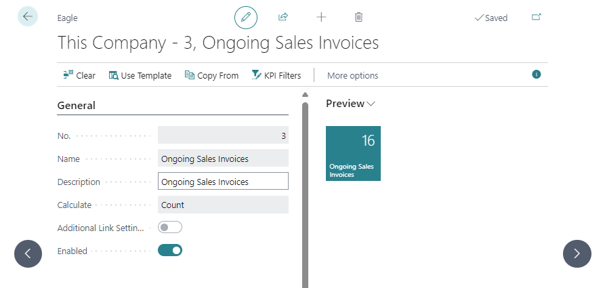
Task: Click the back arrow icon
Action: 28,17
